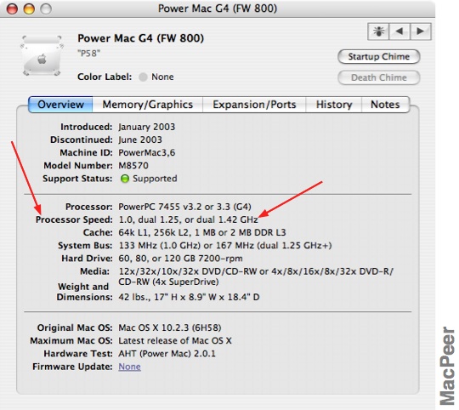Image resolution: width=459 pixels, height=410 pixels.
Task: Click the Power Mac G4 title bar
Action: [218, 9]
